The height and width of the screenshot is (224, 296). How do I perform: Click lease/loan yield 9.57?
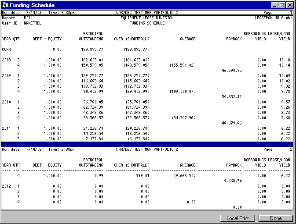285,102
